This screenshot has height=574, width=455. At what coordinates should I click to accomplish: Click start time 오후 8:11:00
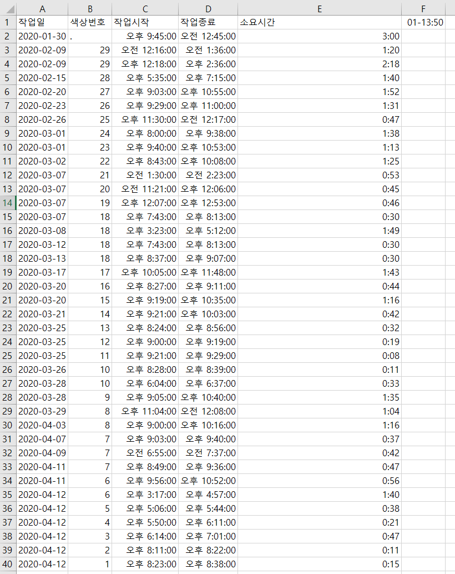(x=145, y=550)
